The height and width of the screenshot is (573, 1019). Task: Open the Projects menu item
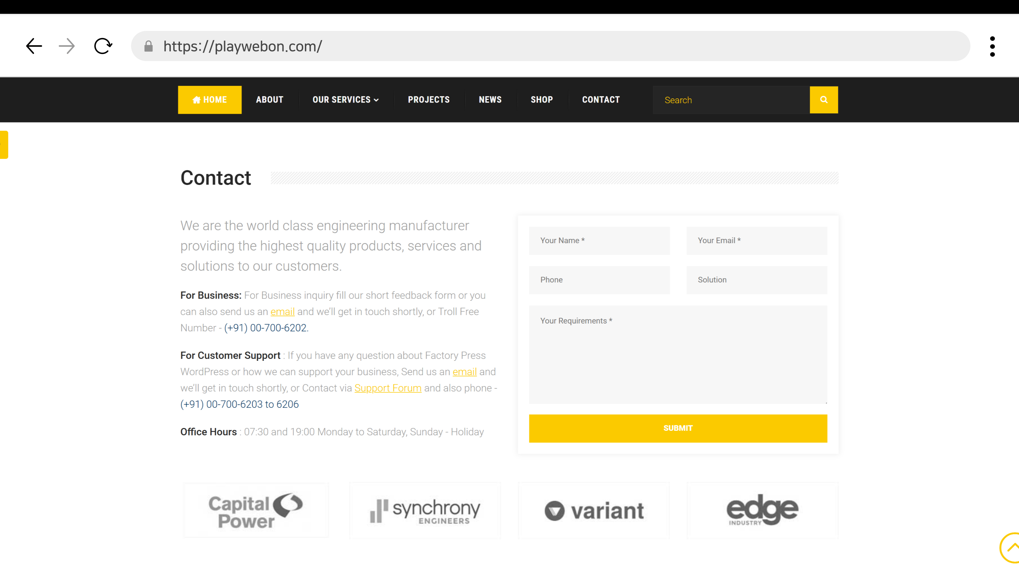point(429,100)
